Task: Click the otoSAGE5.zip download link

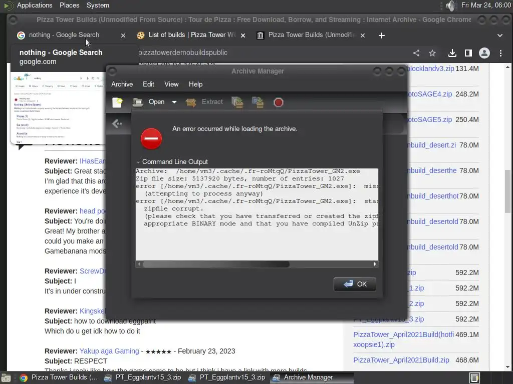Action: point(429,119)
